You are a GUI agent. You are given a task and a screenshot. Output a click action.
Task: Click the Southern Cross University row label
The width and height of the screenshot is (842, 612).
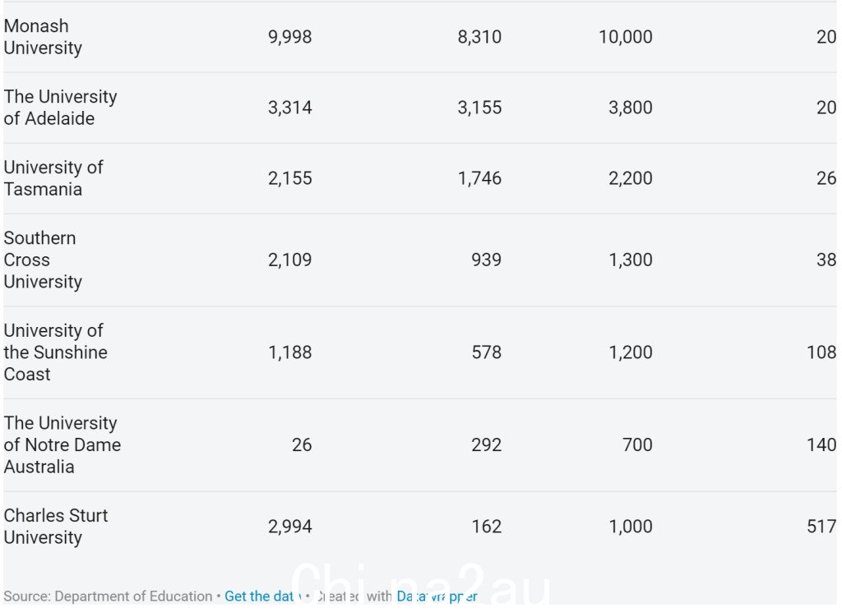click(x=43, y=260)
